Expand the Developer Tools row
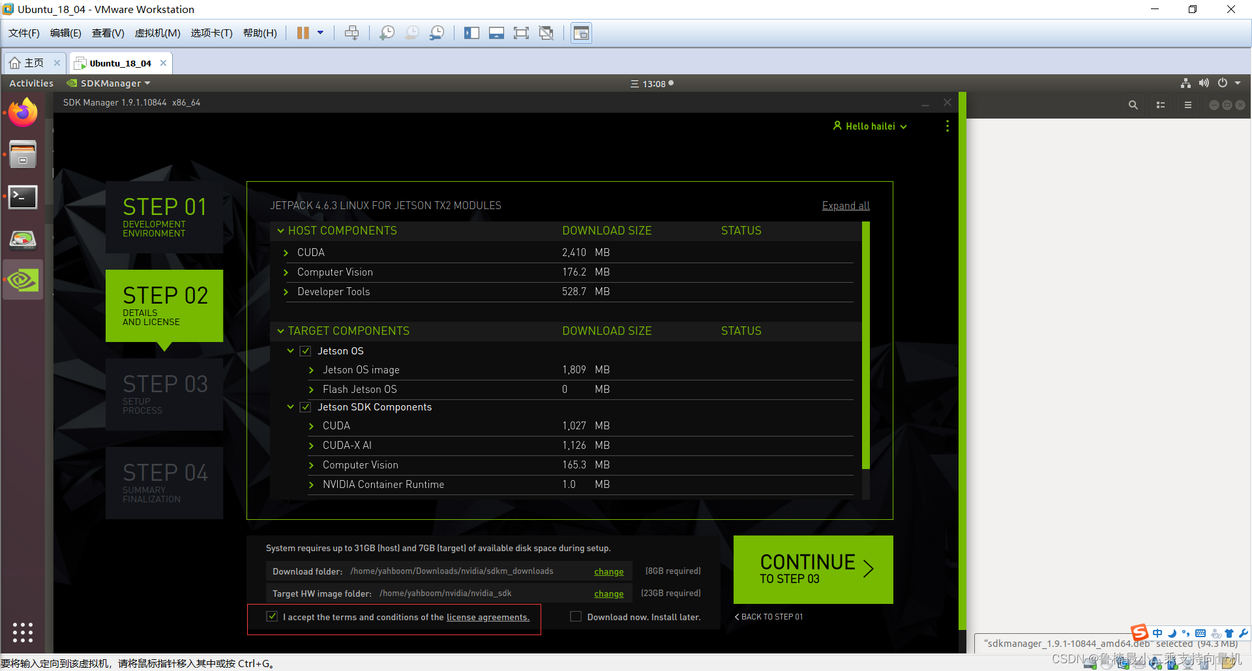This screenshot has height=671, width=1252. click(286, 292)
